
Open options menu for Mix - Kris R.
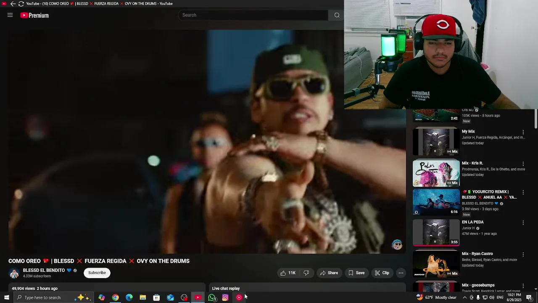click(x=523, y=164)
